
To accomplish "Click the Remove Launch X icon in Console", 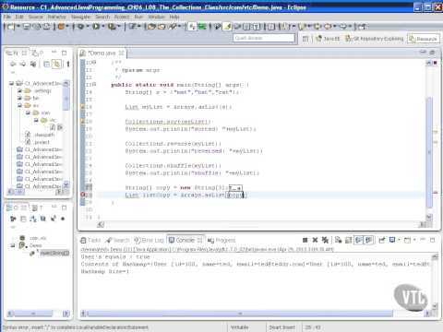I will 315,240.
